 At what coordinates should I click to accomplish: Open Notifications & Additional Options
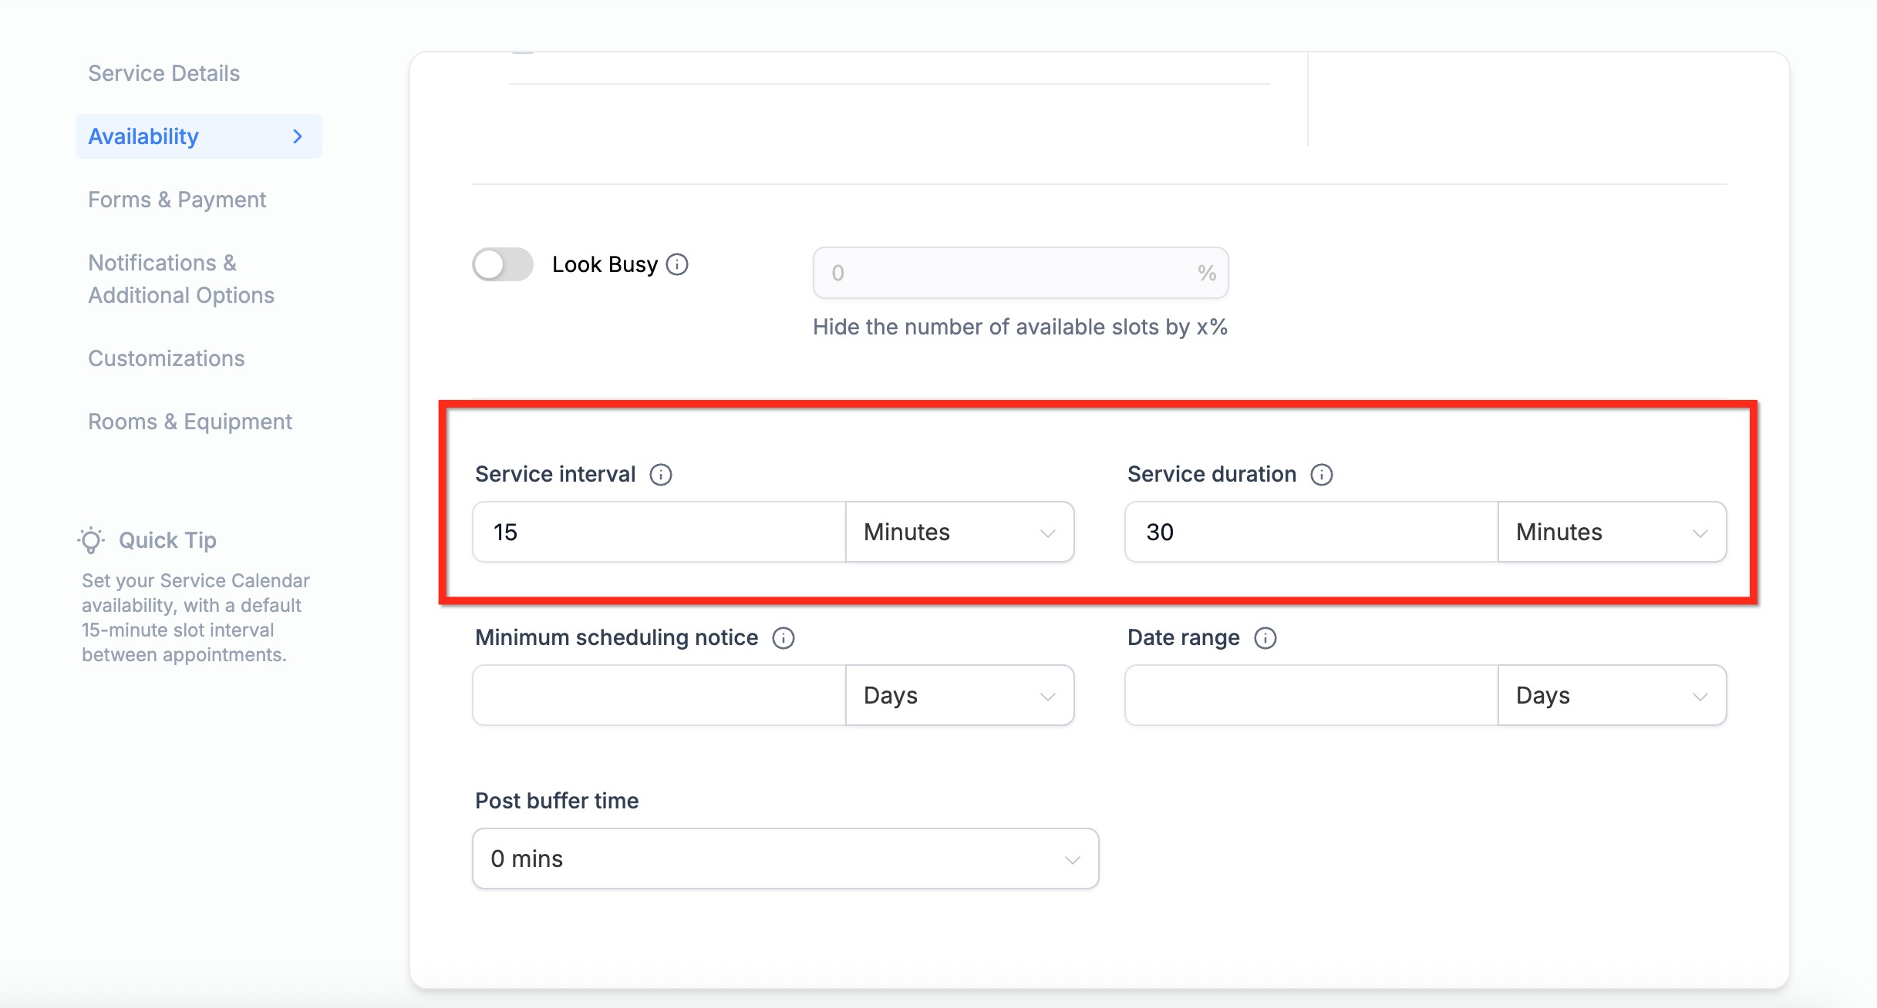pos(180,279)
